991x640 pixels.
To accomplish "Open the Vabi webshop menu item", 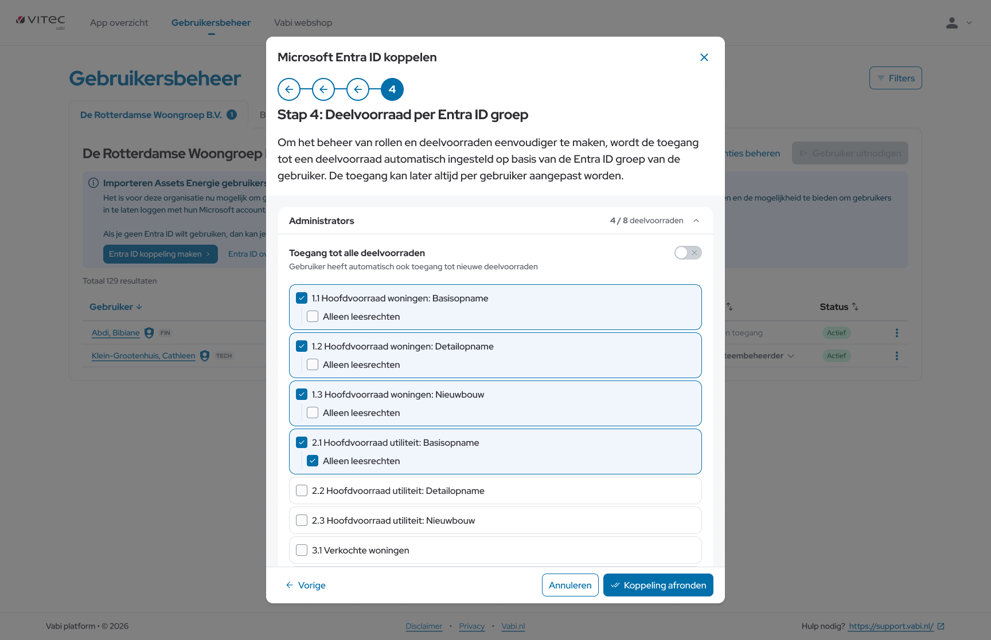I will point(303,23).
